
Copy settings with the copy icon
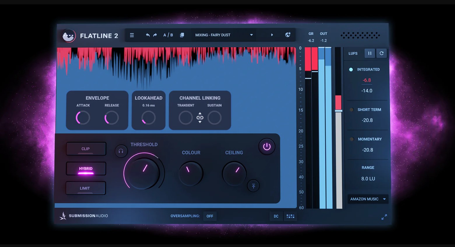point(182,35)
